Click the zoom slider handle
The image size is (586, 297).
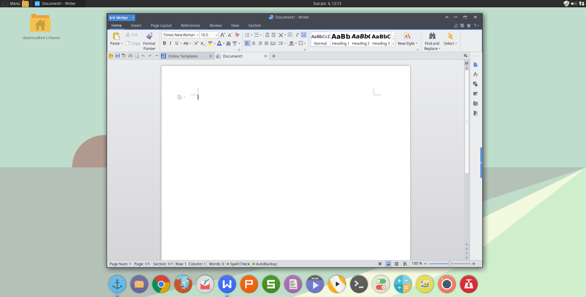click(x=450, y=264)
